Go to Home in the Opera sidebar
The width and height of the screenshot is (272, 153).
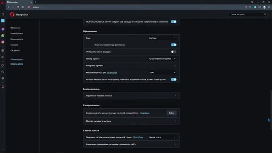pyautogui.click(x=3, y=14)
